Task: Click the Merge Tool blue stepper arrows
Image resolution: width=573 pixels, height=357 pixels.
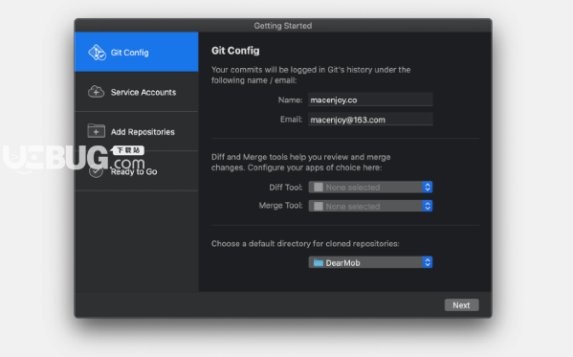Action: pos(428,206)
